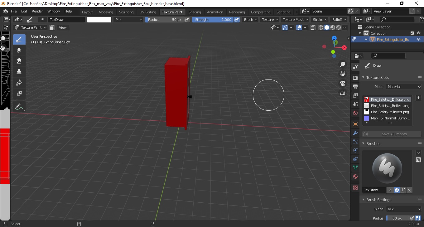Hide Fire_Extinguisher_Bc object via eye icon
This screenshot has width=424, height=227.
[418, 39]
